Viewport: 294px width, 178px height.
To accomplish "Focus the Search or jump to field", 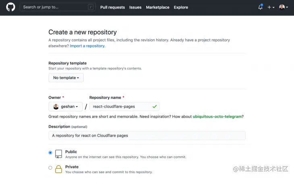I will click(x=58, y=7).
